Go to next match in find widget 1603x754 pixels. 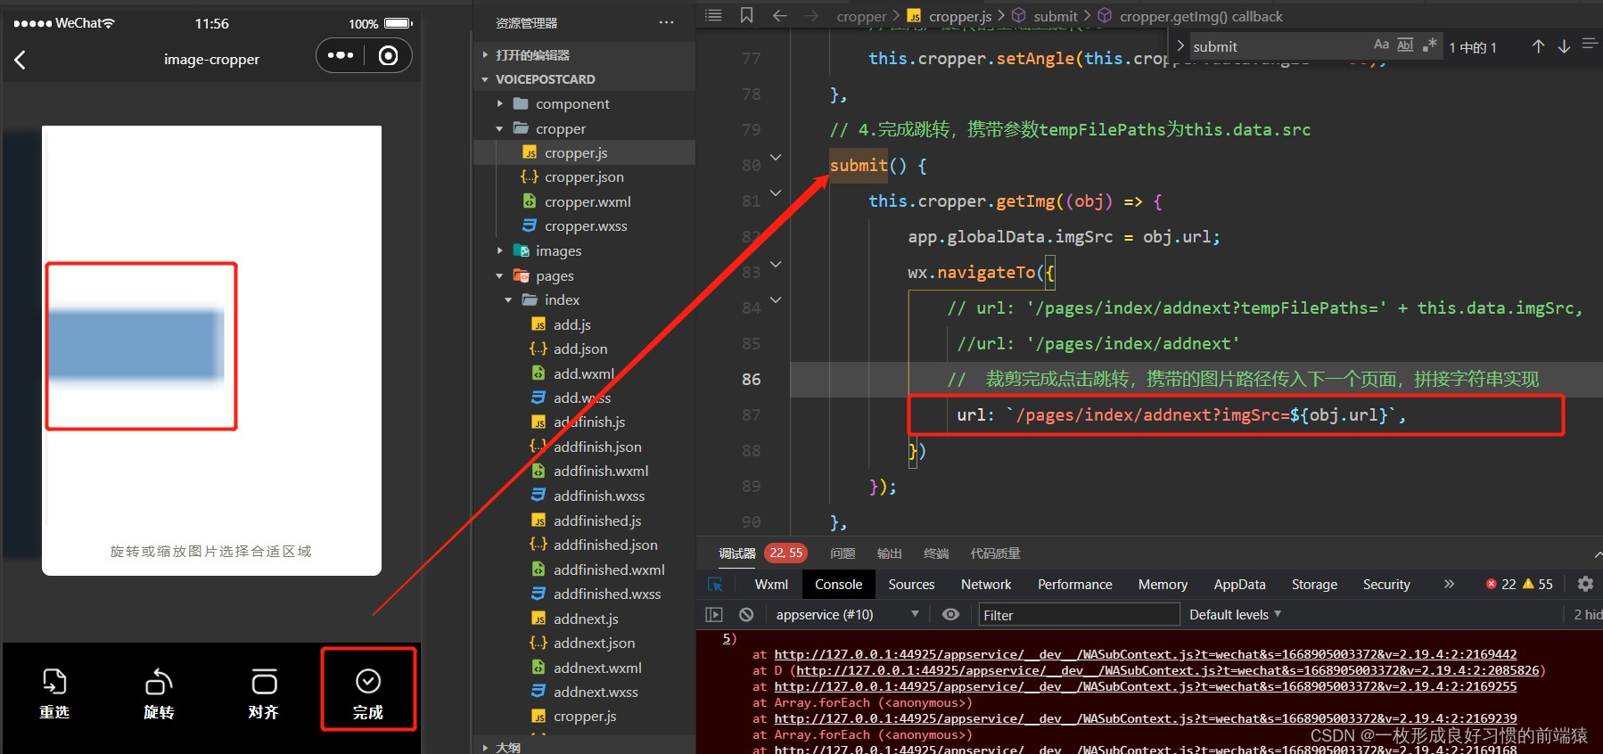coord(1564,46)
